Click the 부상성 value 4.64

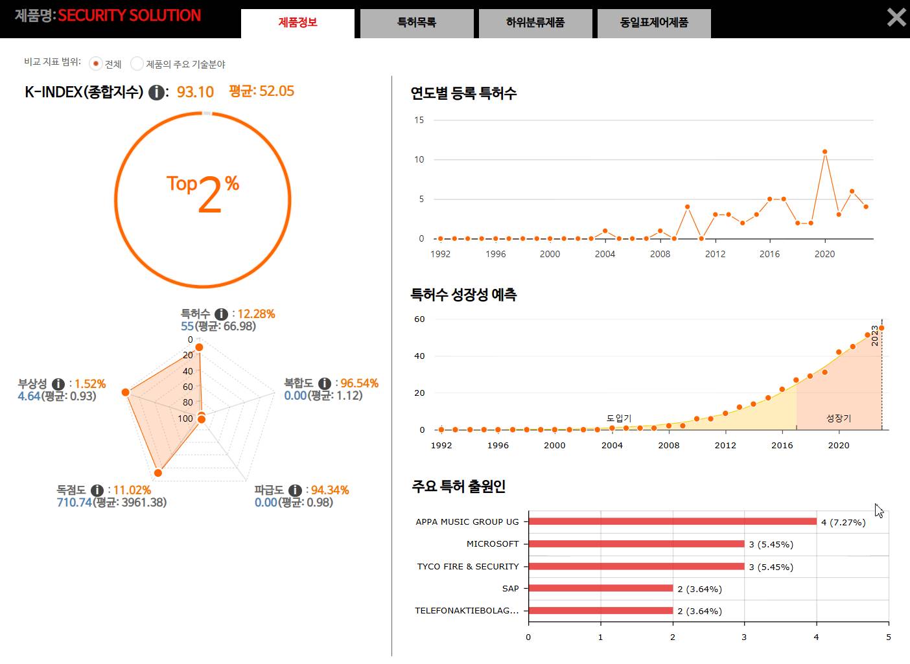29,396
